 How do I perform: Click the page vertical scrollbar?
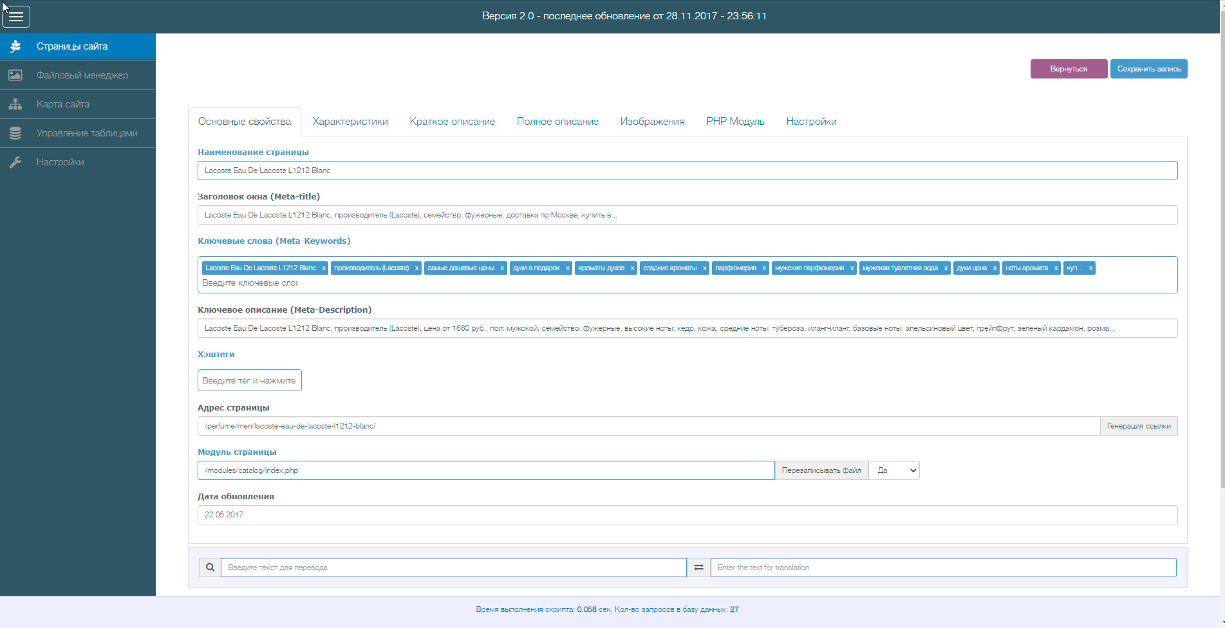click(1222, 248)
